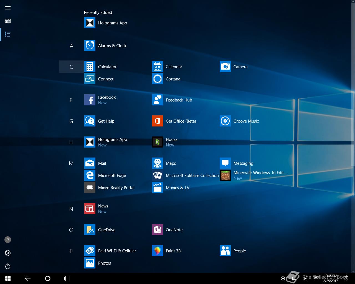Screen dimensions: 355x284
Task: Launch Get Office (Beta) icon
Action: pos(158,121)
